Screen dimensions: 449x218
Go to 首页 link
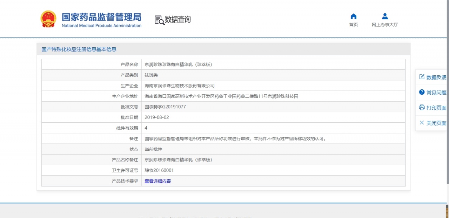click(354, 25)
